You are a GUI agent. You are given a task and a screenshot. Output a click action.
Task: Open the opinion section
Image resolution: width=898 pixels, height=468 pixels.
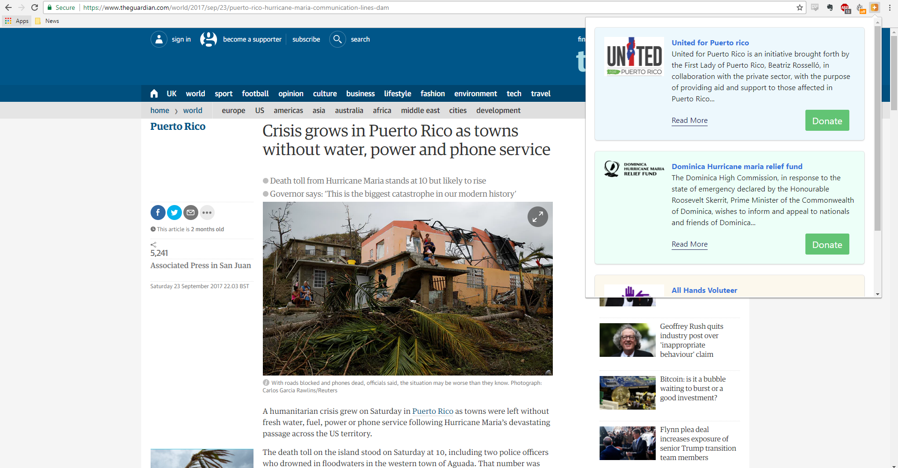click(x=291, y=93)
